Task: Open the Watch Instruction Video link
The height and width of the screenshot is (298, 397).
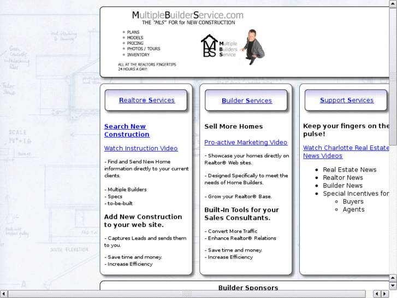Action: [141, 148]
